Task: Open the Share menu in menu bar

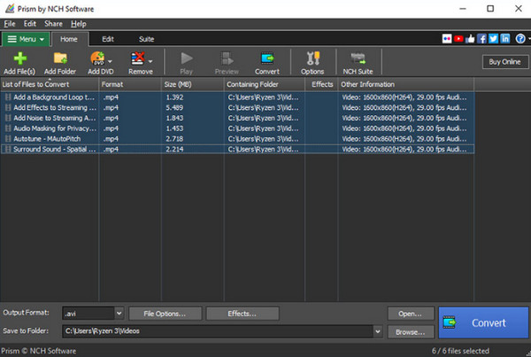Action: [x=54, y=23]
